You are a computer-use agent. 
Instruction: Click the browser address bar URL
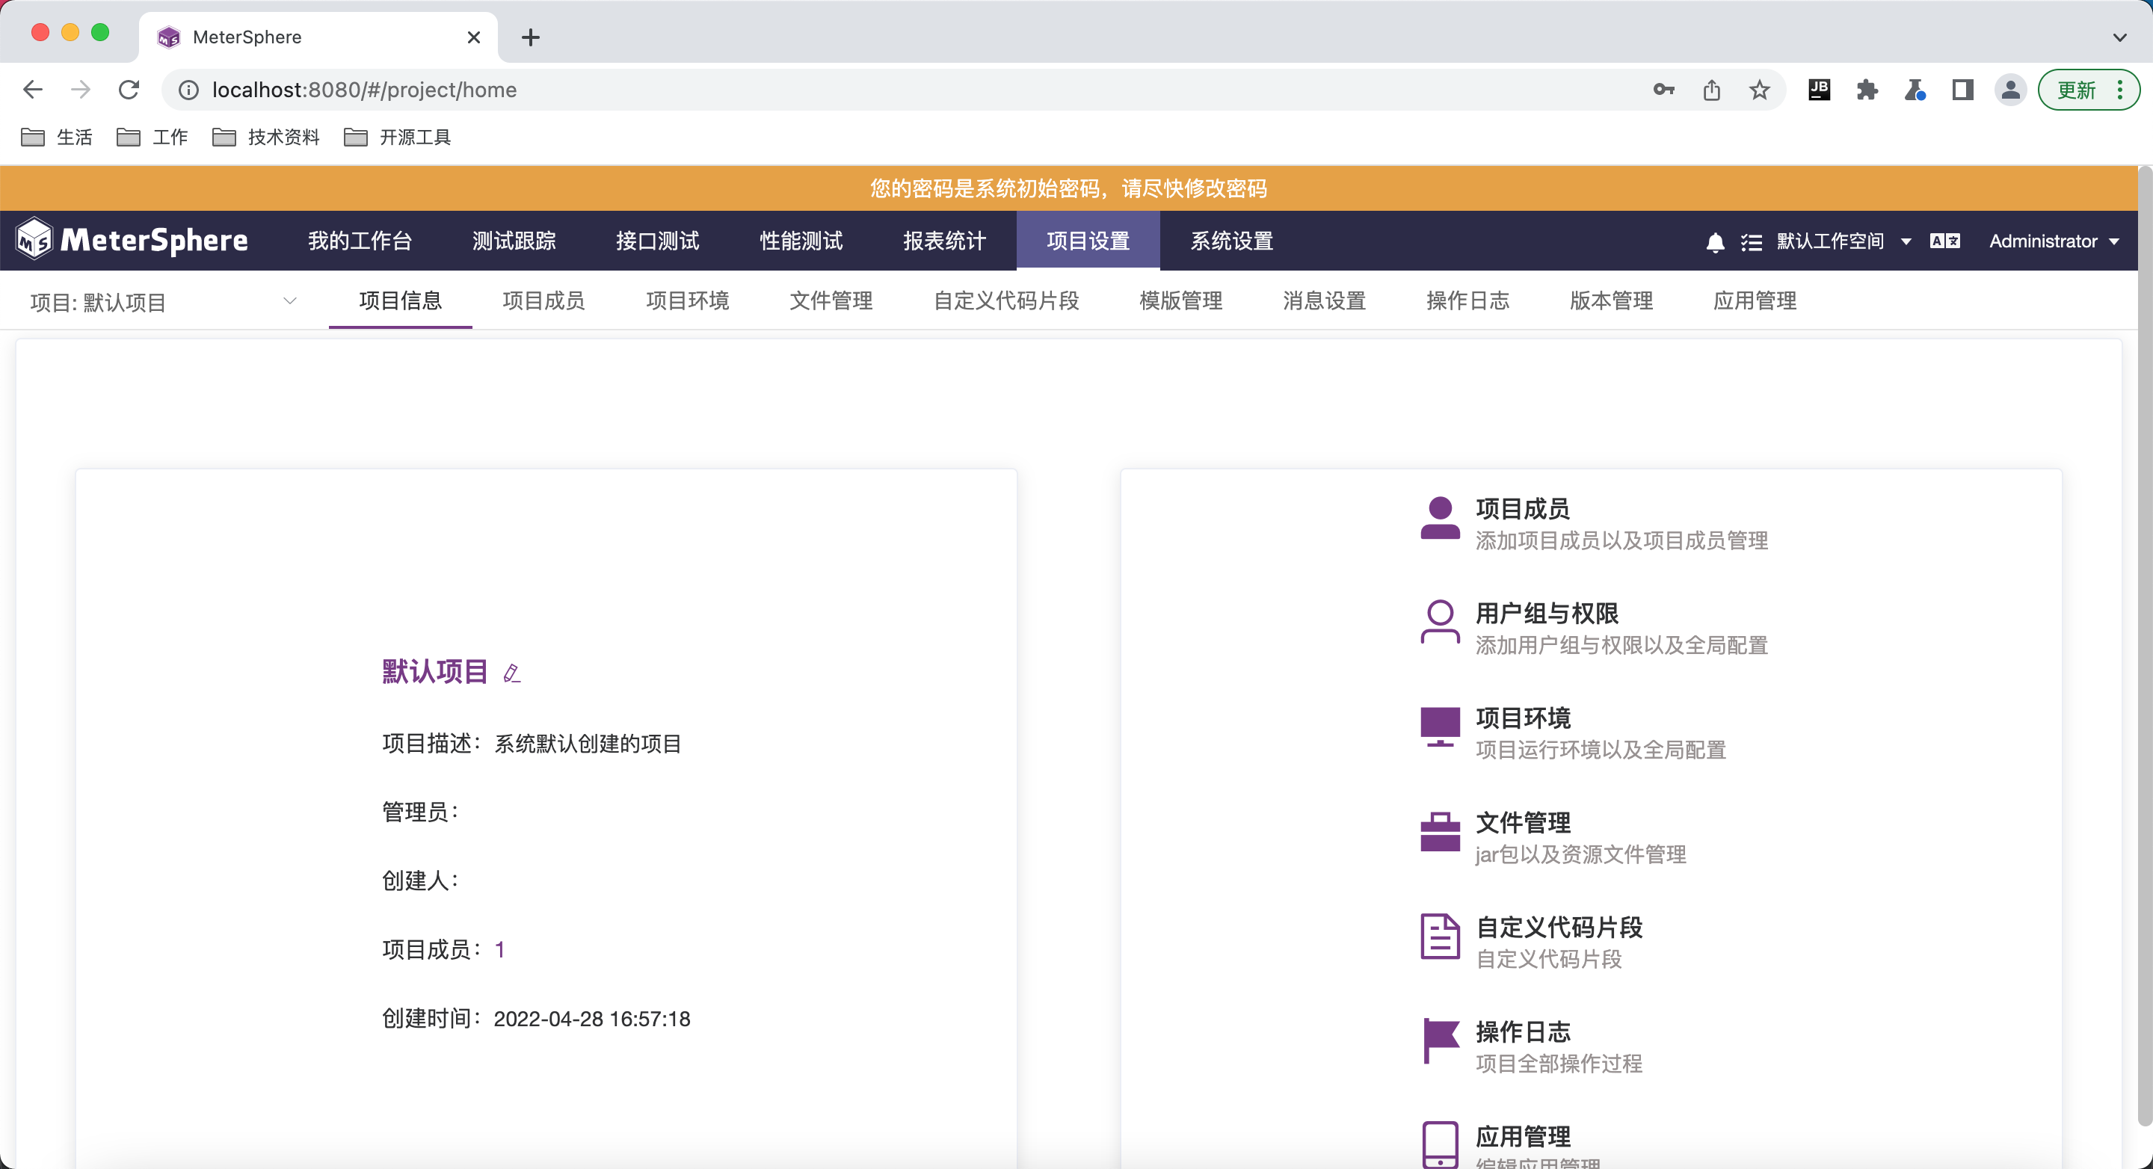coord(364,90)
